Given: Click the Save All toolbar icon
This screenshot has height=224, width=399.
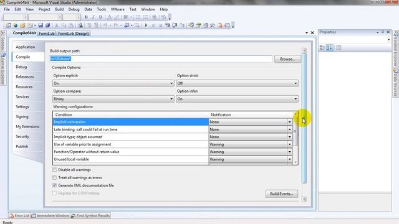Looking at the screenshot, I should pyautogui.click(x=47, y=26).
